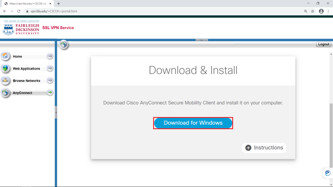Click the SSL VPN Service title
The width and height of the screenshot is (333, 187).
pyautogui.click(x=58, y=28)
